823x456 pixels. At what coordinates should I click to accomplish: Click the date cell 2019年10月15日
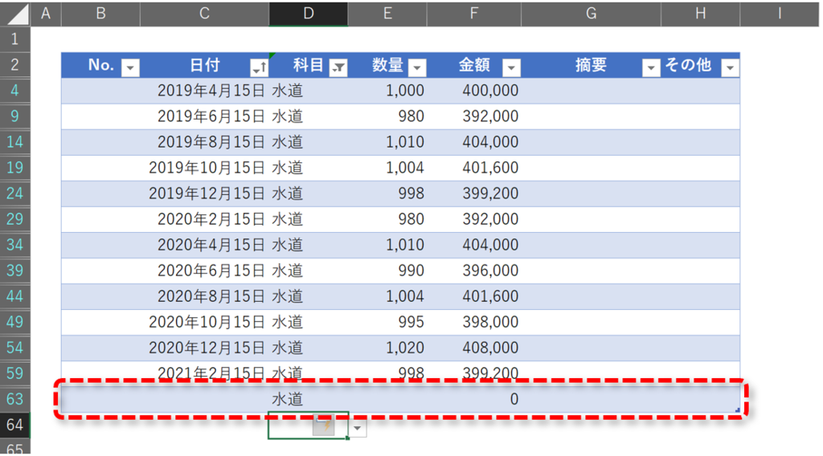tap(205, 168)
